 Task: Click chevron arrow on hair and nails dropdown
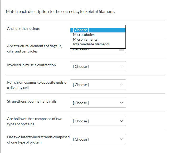tap(121, 103)
